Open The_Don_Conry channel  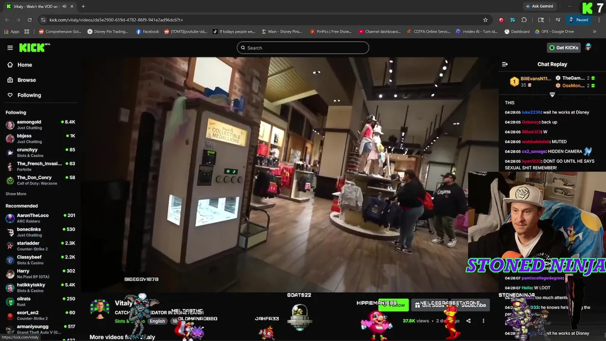40,180
